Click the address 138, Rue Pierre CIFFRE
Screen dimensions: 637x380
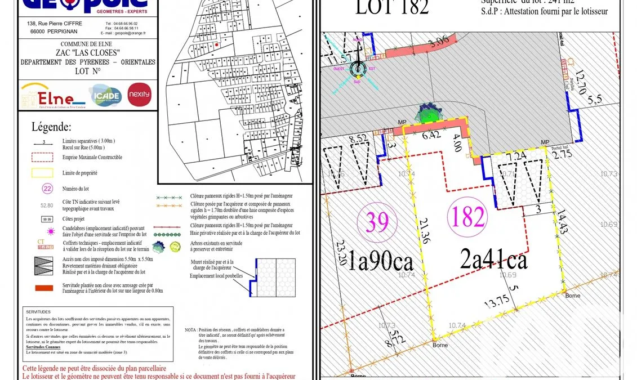(x=55, y=24)
